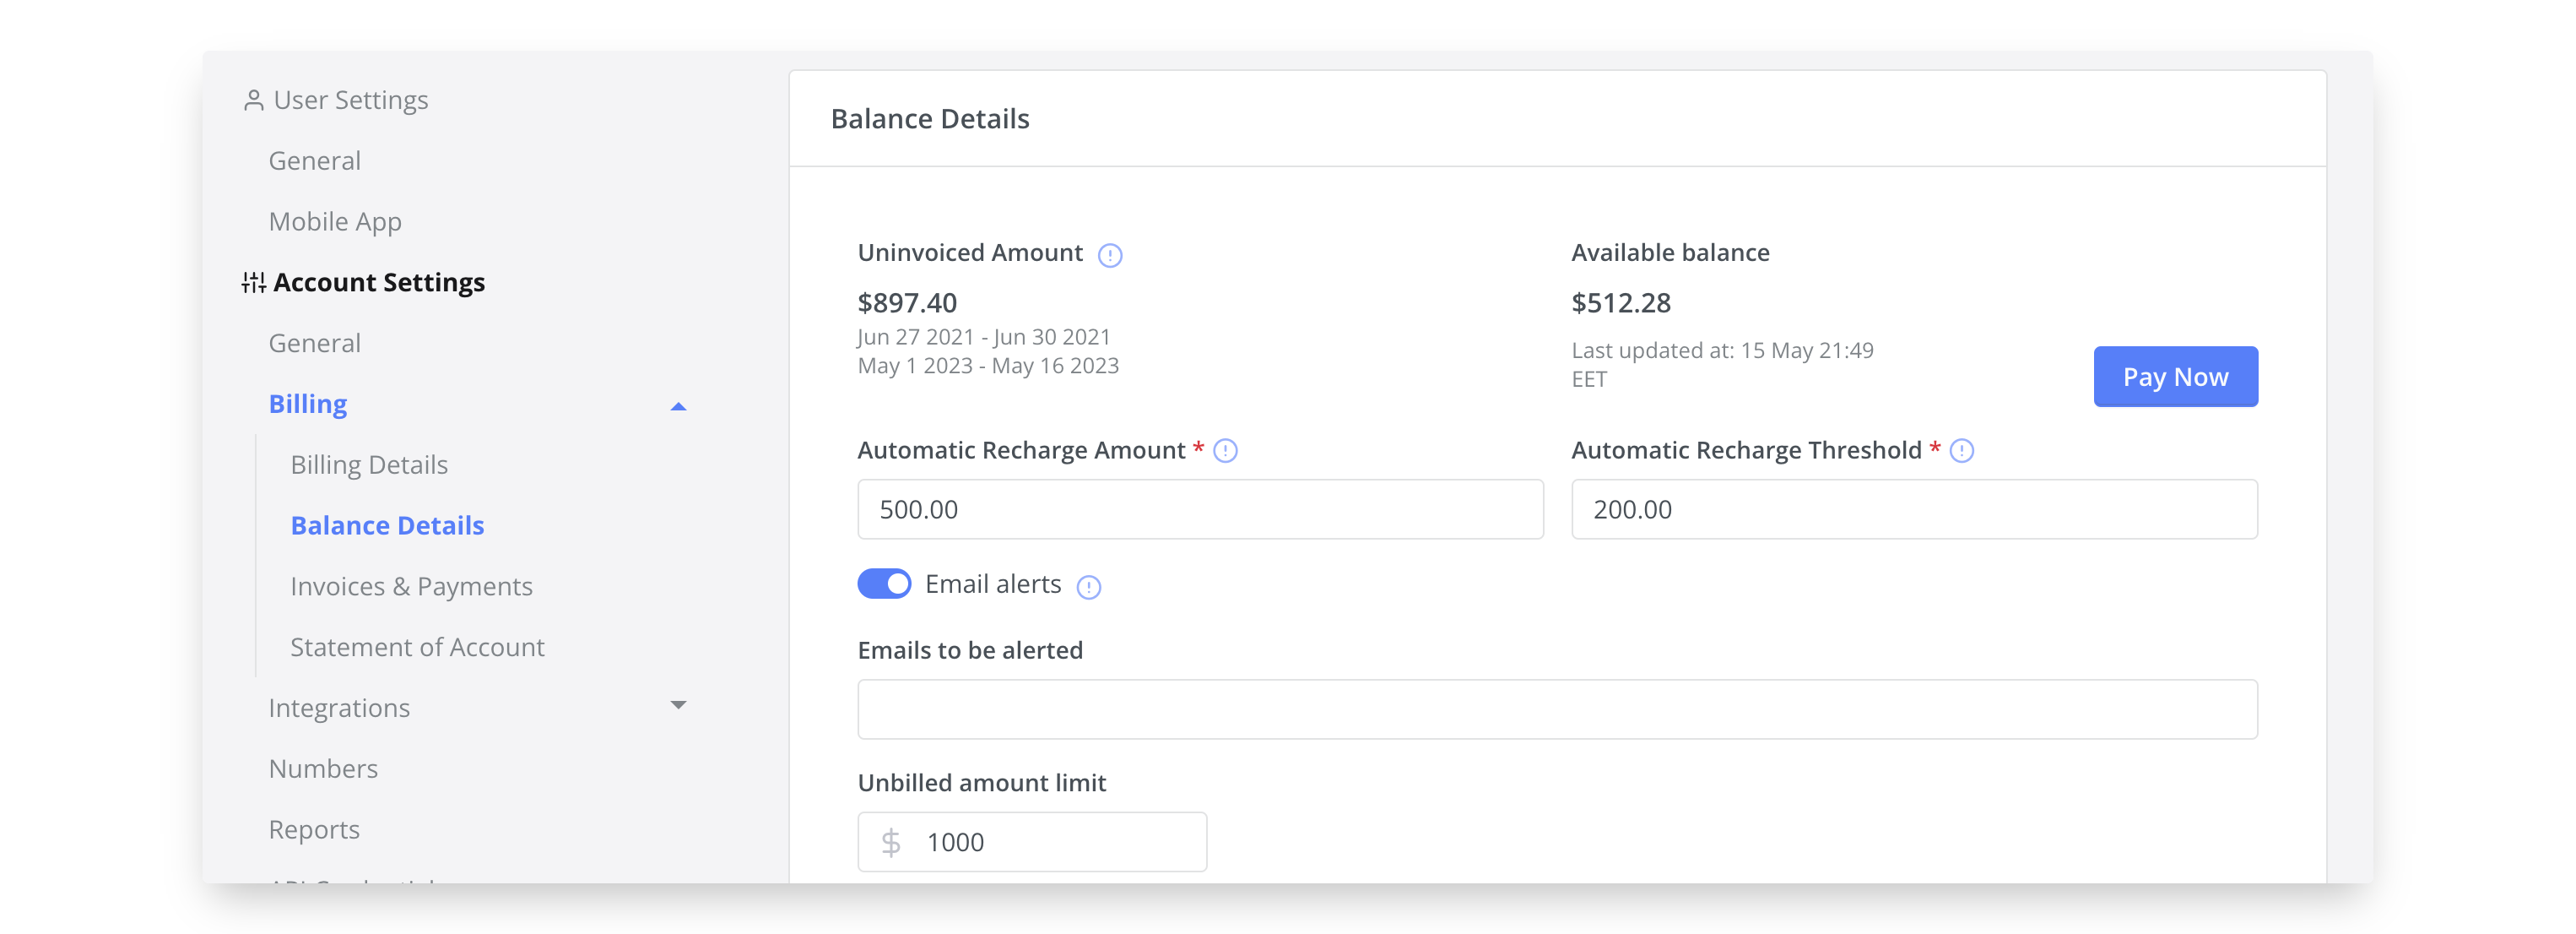Open Mobile App settings link
The image size is (2576, 934).
335,222
